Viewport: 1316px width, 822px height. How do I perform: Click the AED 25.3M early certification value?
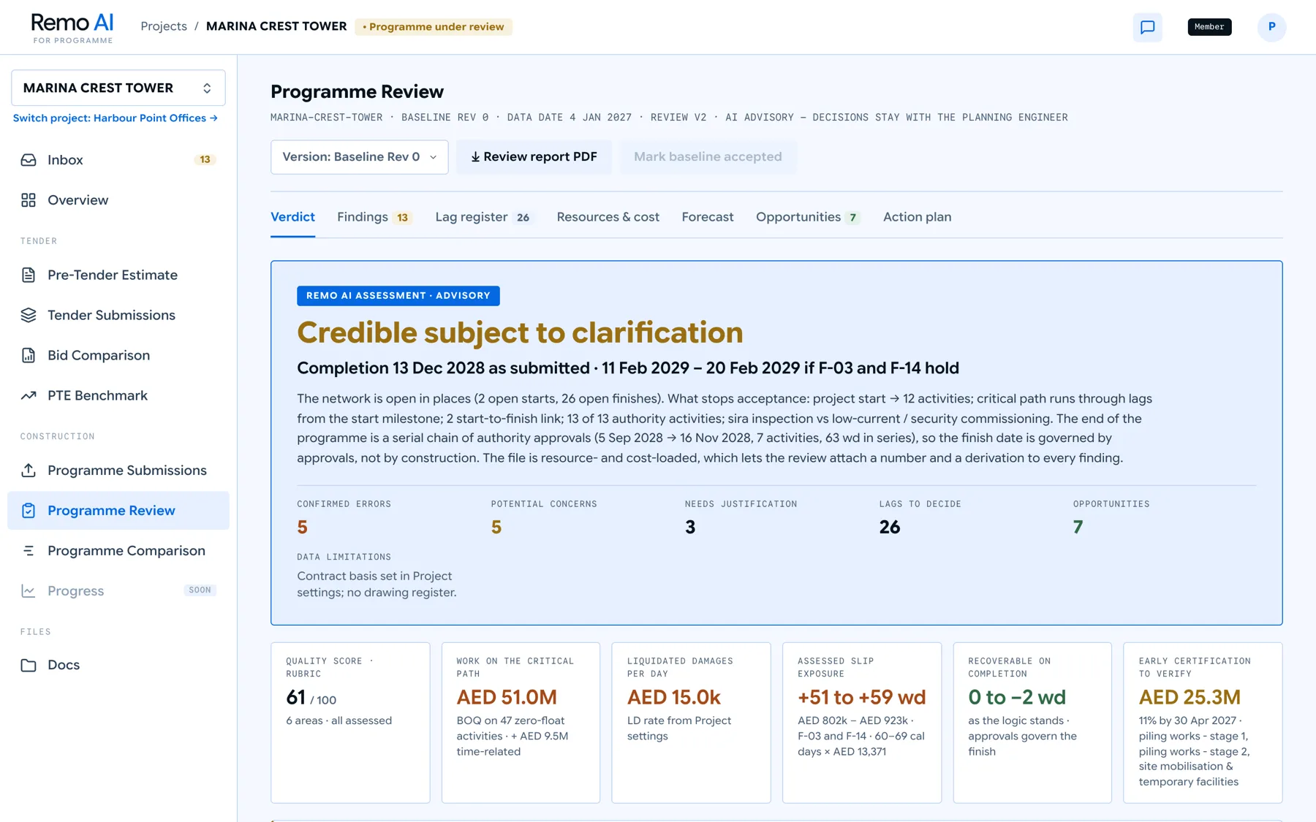(1190, 697)
